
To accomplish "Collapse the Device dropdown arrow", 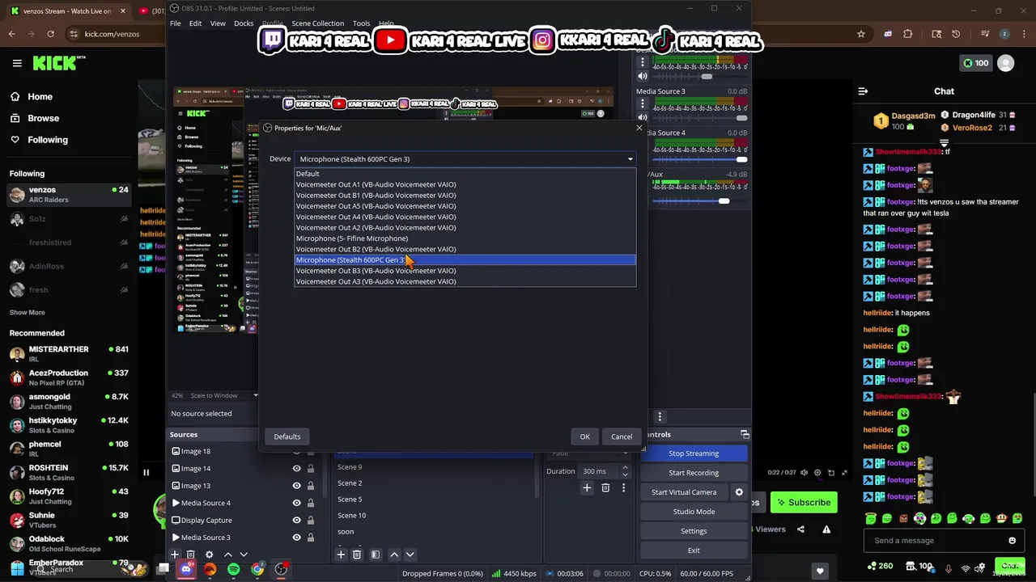I will coord(630,159).
